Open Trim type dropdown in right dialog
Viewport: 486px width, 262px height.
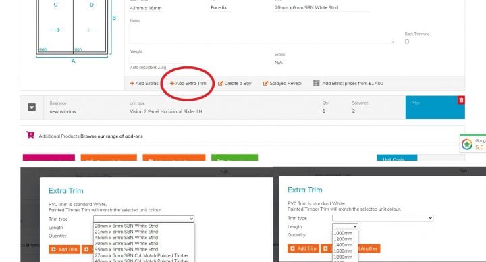[x=383, y=218]
